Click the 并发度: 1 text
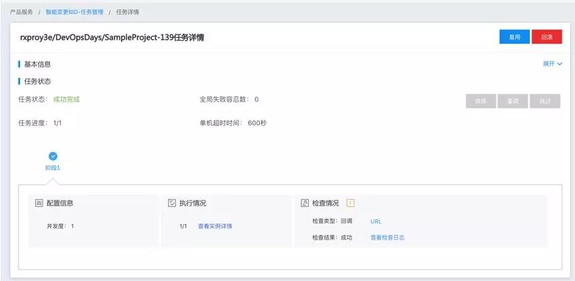Screen dimensions: 575x281 pyautogui.click(x=60, y=226)
